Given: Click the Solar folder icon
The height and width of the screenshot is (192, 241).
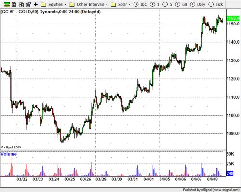Looking at the screenshot, I should (x=113, y=5).
